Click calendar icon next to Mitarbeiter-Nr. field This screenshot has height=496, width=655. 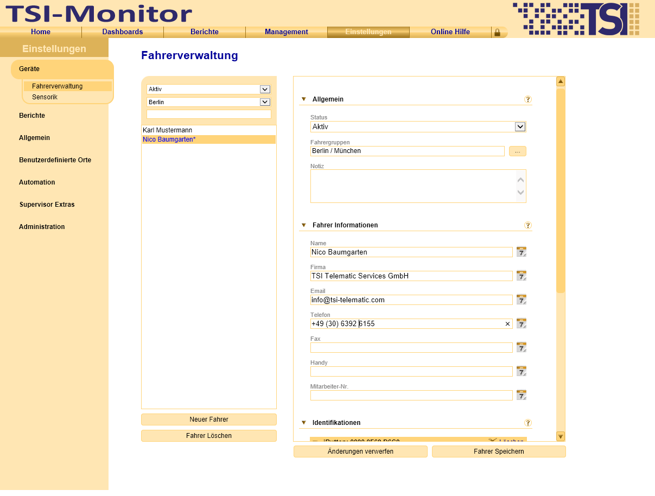521,395
